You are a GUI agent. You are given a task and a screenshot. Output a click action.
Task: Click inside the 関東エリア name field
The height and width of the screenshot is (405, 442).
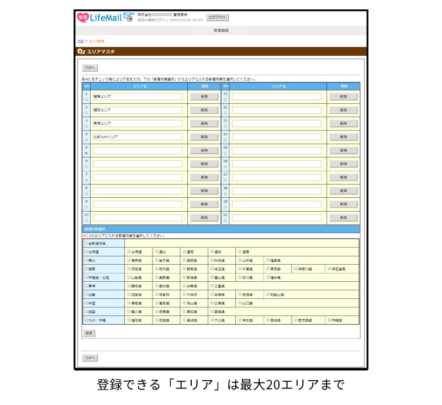coord(138,96)
